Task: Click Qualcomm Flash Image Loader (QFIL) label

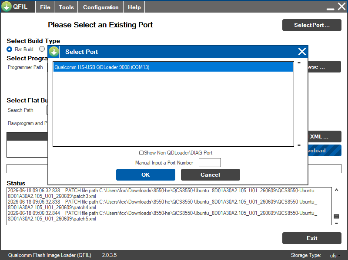Action: (x=50, y=255)
